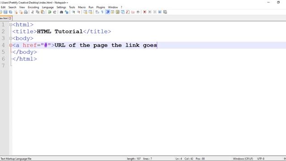Image resolution: width=286 pixels, height=161 pixels.
Task: Click the Close All documents toolbar icon
Action: pos(21,12)
